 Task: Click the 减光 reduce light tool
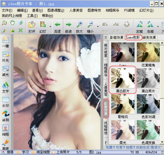[6, 71]
